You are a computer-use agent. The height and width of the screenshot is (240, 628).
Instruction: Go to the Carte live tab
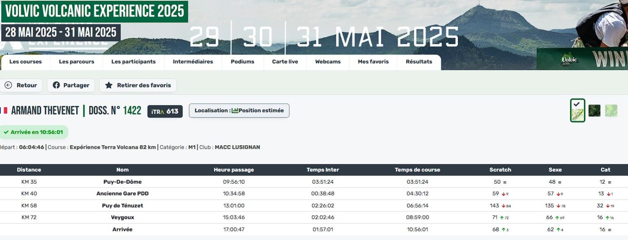click(285, 62)
